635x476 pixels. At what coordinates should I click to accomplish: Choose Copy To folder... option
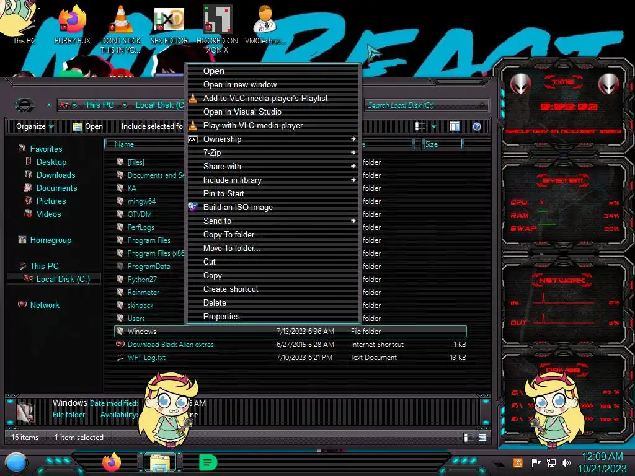273,234
